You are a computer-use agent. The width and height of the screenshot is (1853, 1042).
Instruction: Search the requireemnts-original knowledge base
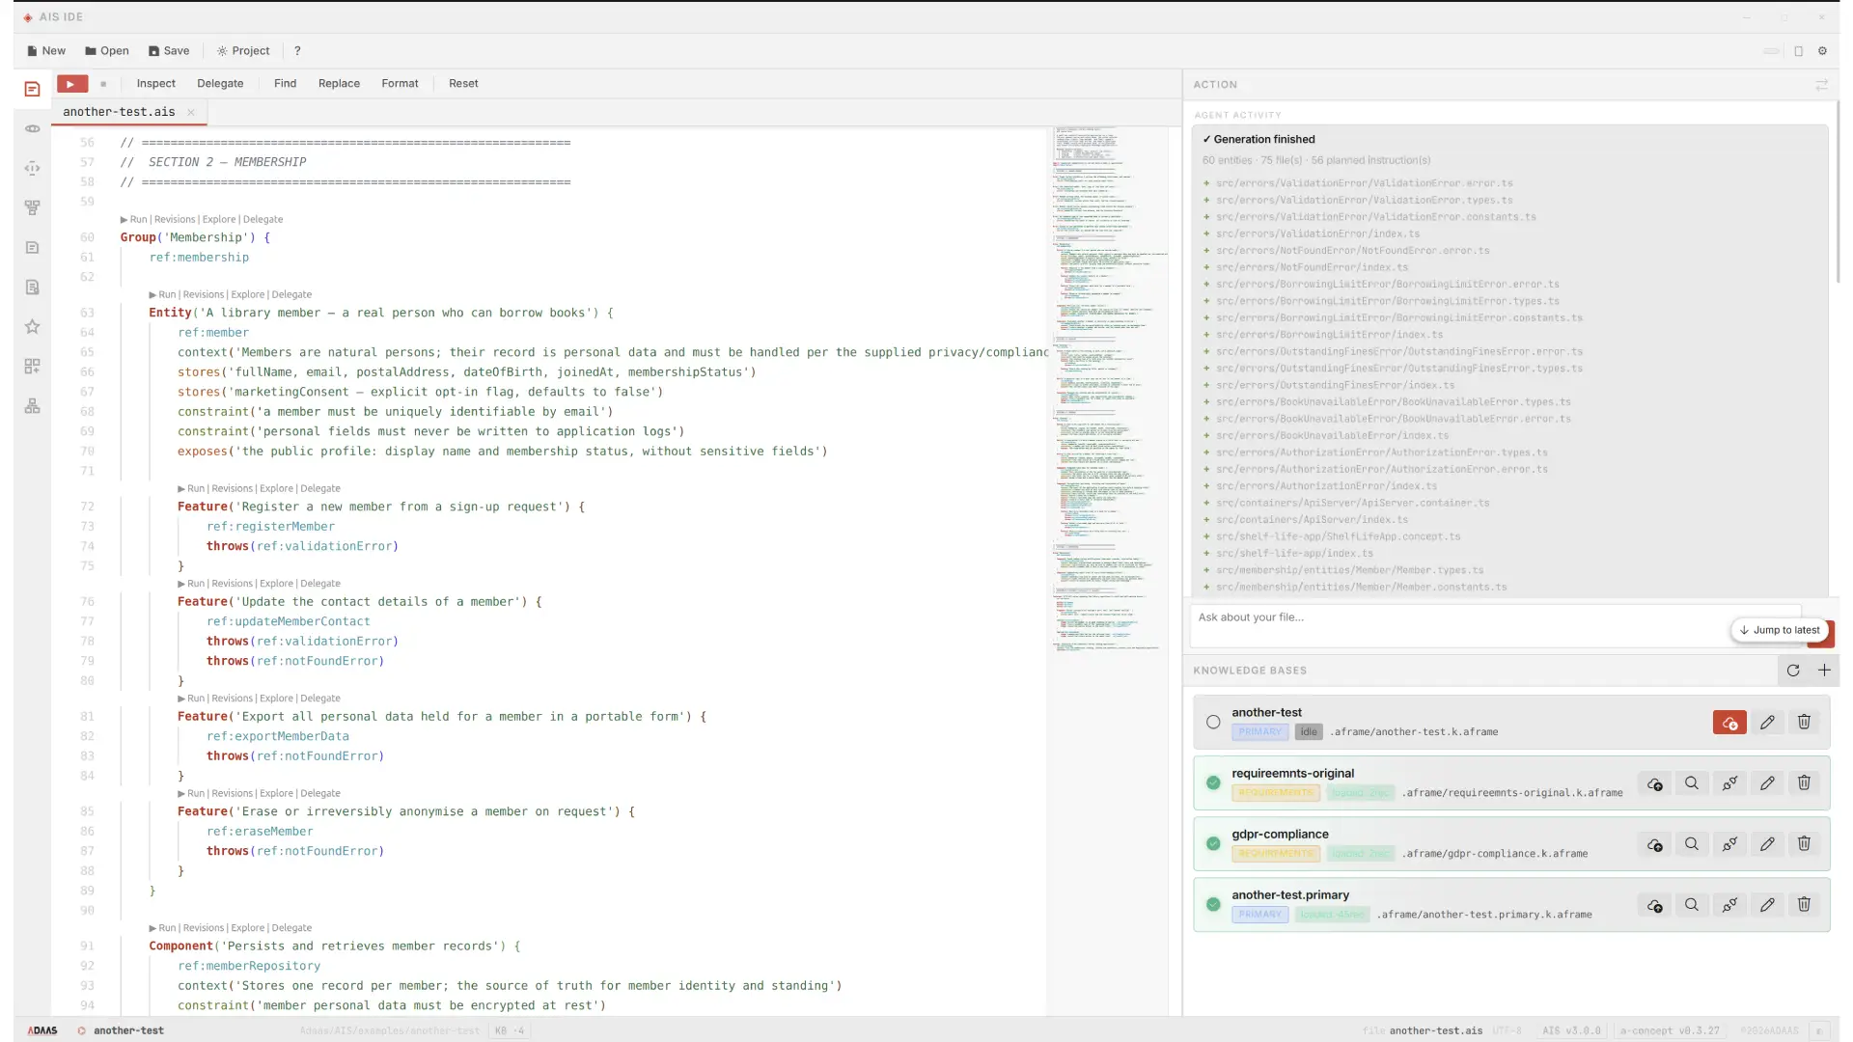pos(1692,783)
